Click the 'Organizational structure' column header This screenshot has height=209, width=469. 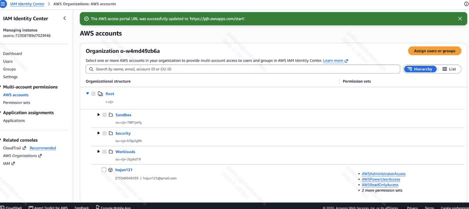click(108, 81)
